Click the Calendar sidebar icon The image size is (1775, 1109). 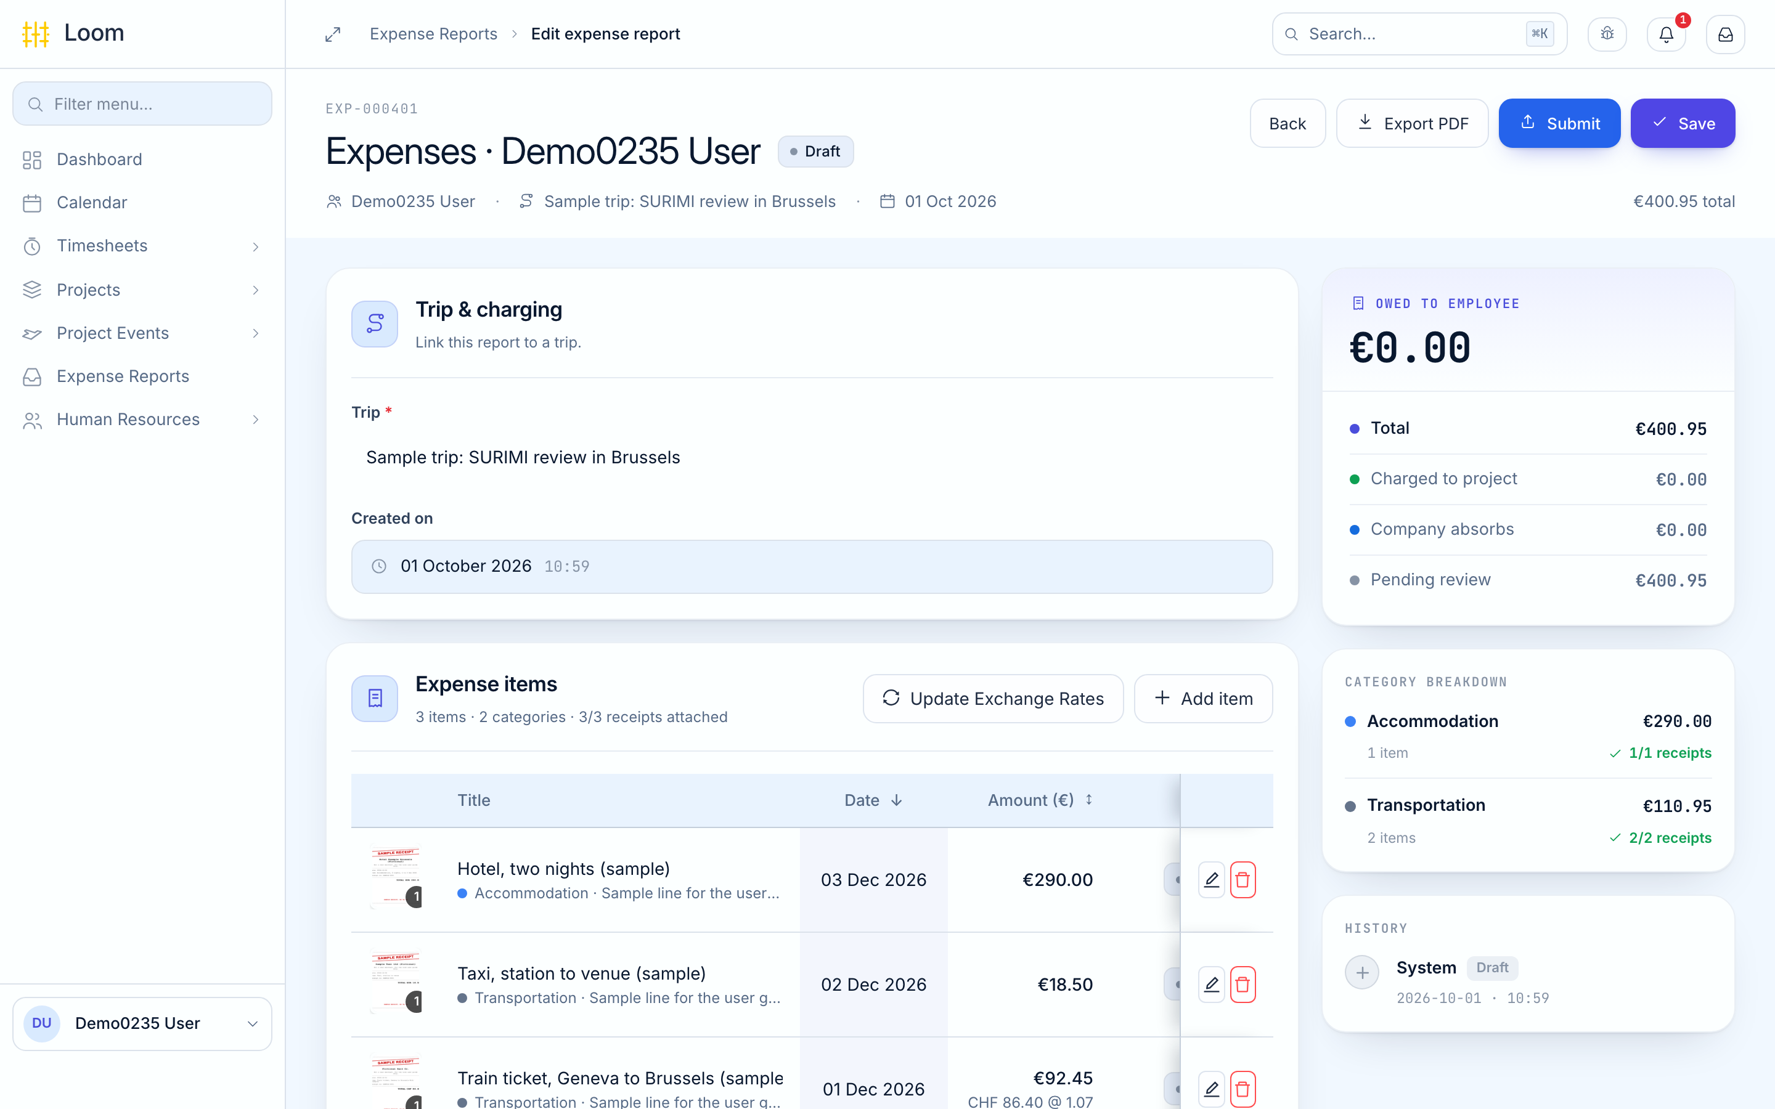31,203
